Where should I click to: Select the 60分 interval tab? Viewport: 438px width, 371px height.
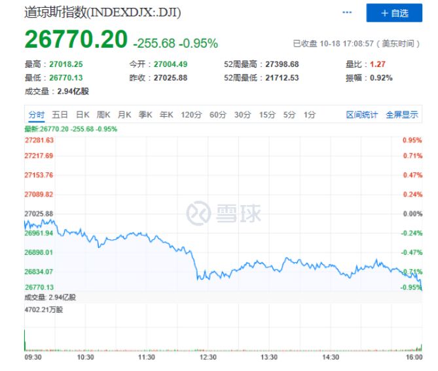218,115
